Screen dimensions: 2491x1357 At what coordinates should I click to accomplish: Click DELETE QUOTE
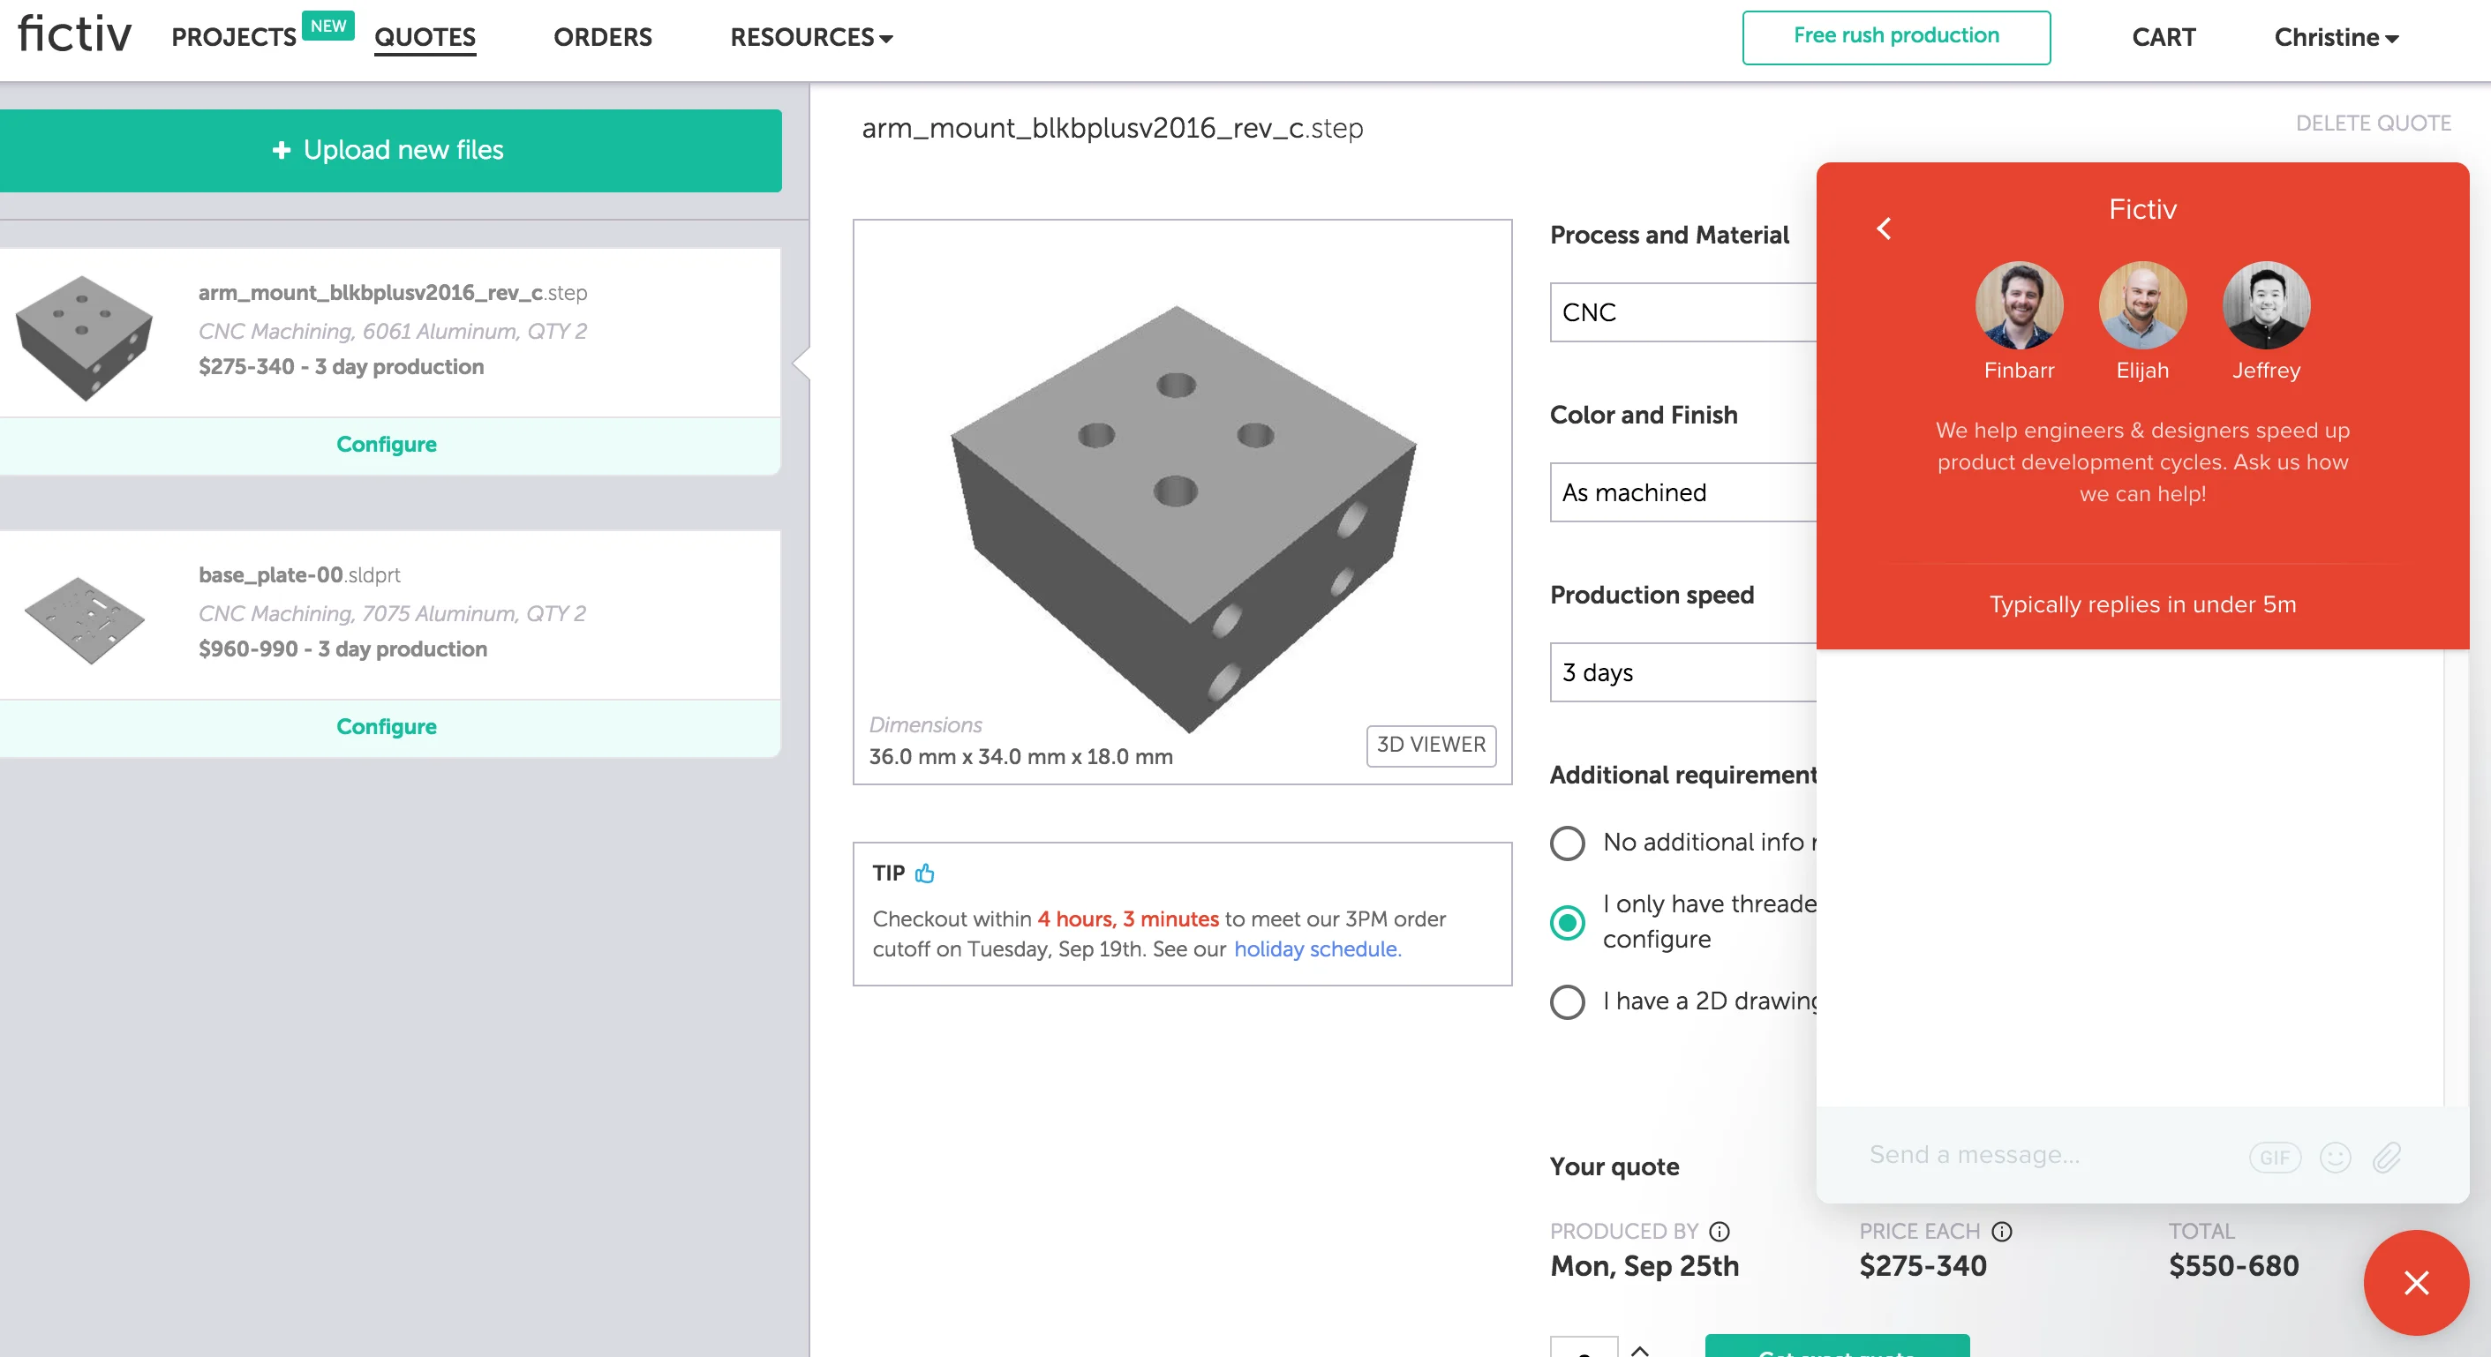click(x=2372, y=123)
